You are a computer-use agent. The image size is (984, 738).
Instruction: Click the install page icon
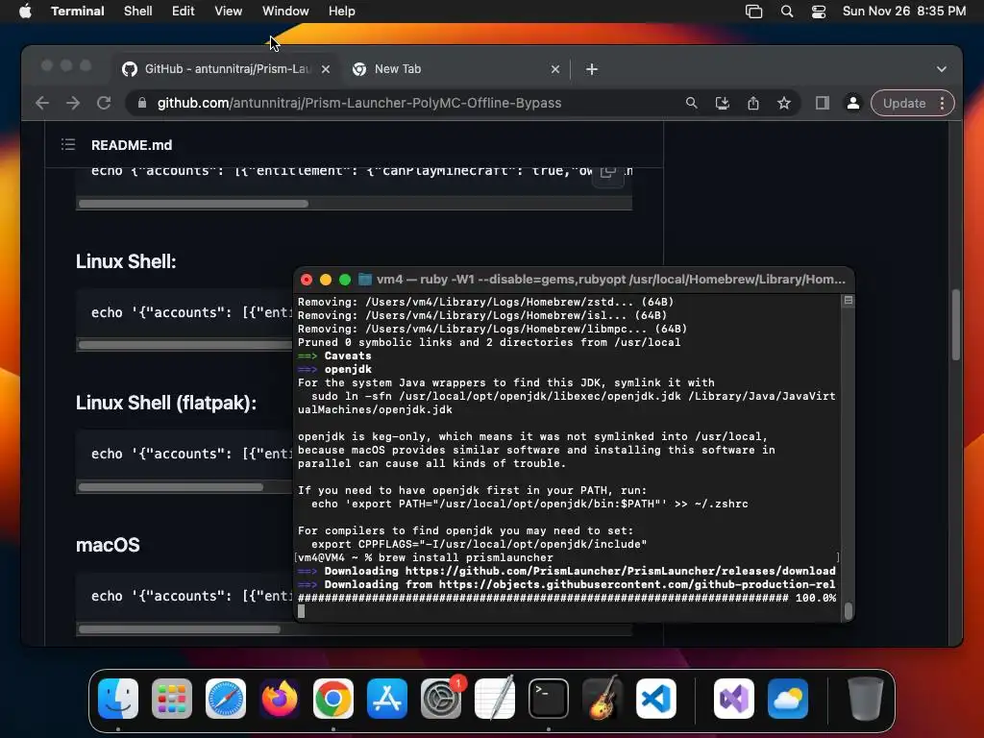tap(723, 103)
